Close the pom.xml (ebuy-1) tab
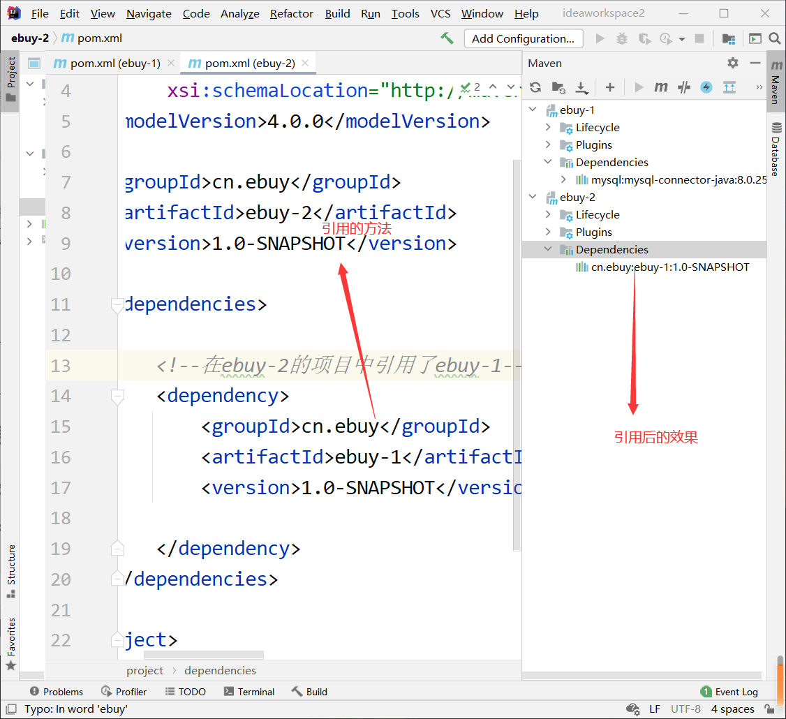 [x=171, y=64]
